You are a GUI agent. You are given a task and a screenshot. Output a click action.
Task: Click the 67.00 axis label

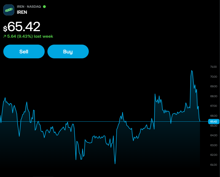pos(213,106)
